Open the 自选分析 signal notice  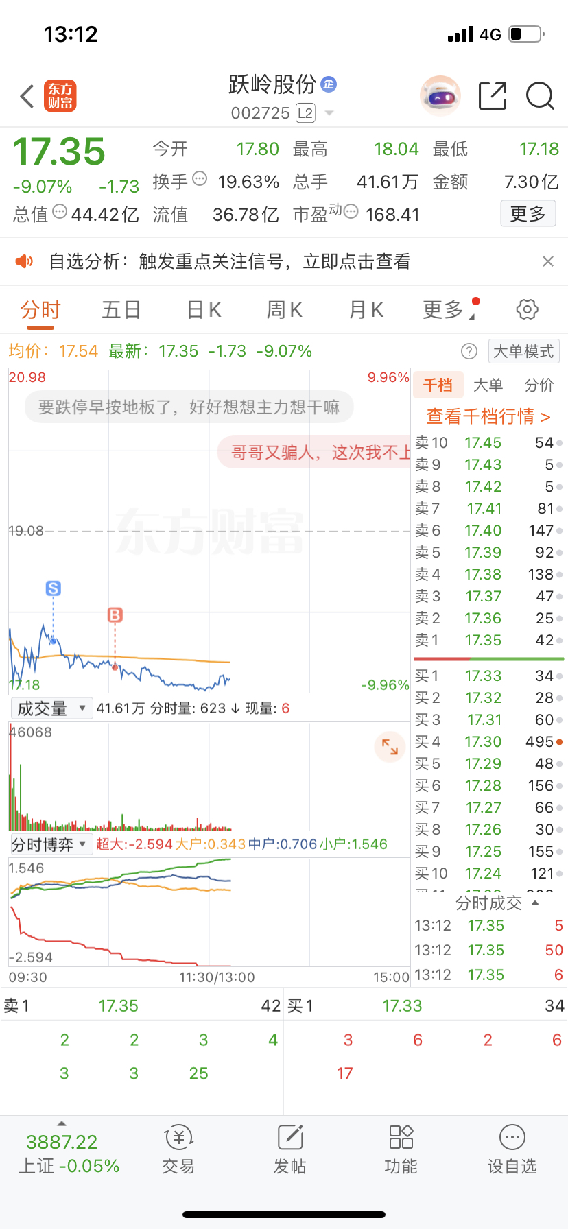[230, 261]
